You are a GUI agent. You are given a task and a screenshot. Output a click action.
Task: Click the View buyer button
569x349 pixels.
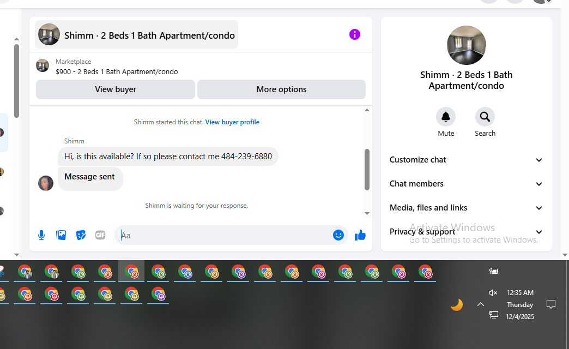[x=116, y=89]
